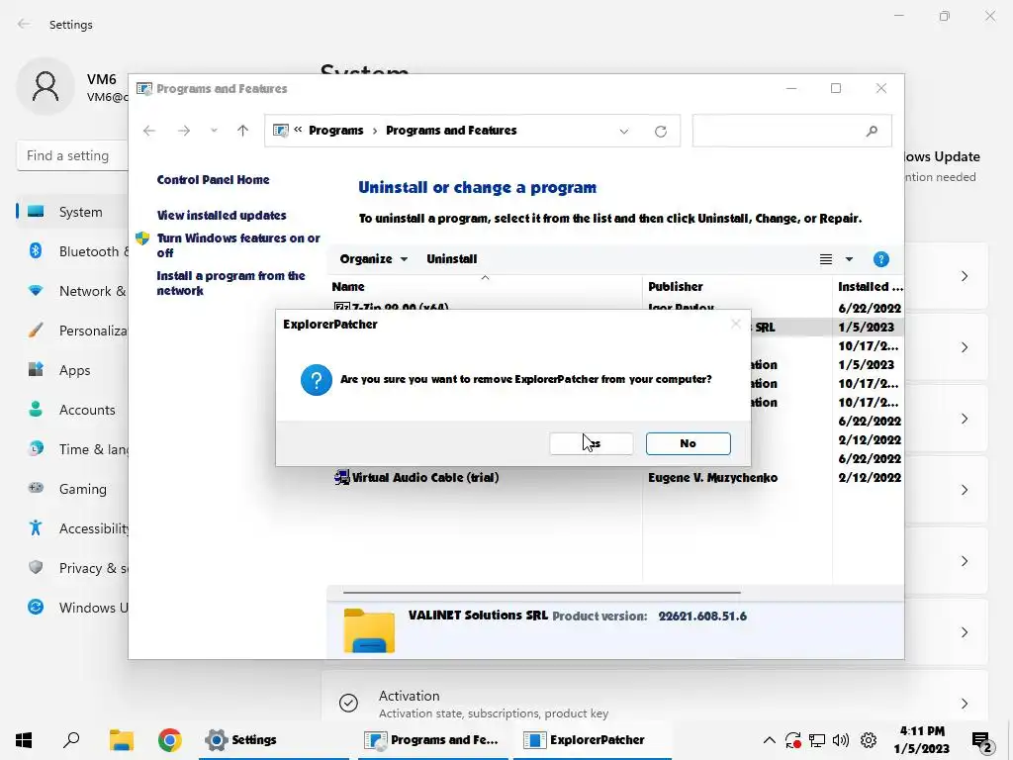Viewport: 1013px width, 760px height.
Task: Select Virtual Audio Cable (trial) entry
Action: tap(425, 478)
